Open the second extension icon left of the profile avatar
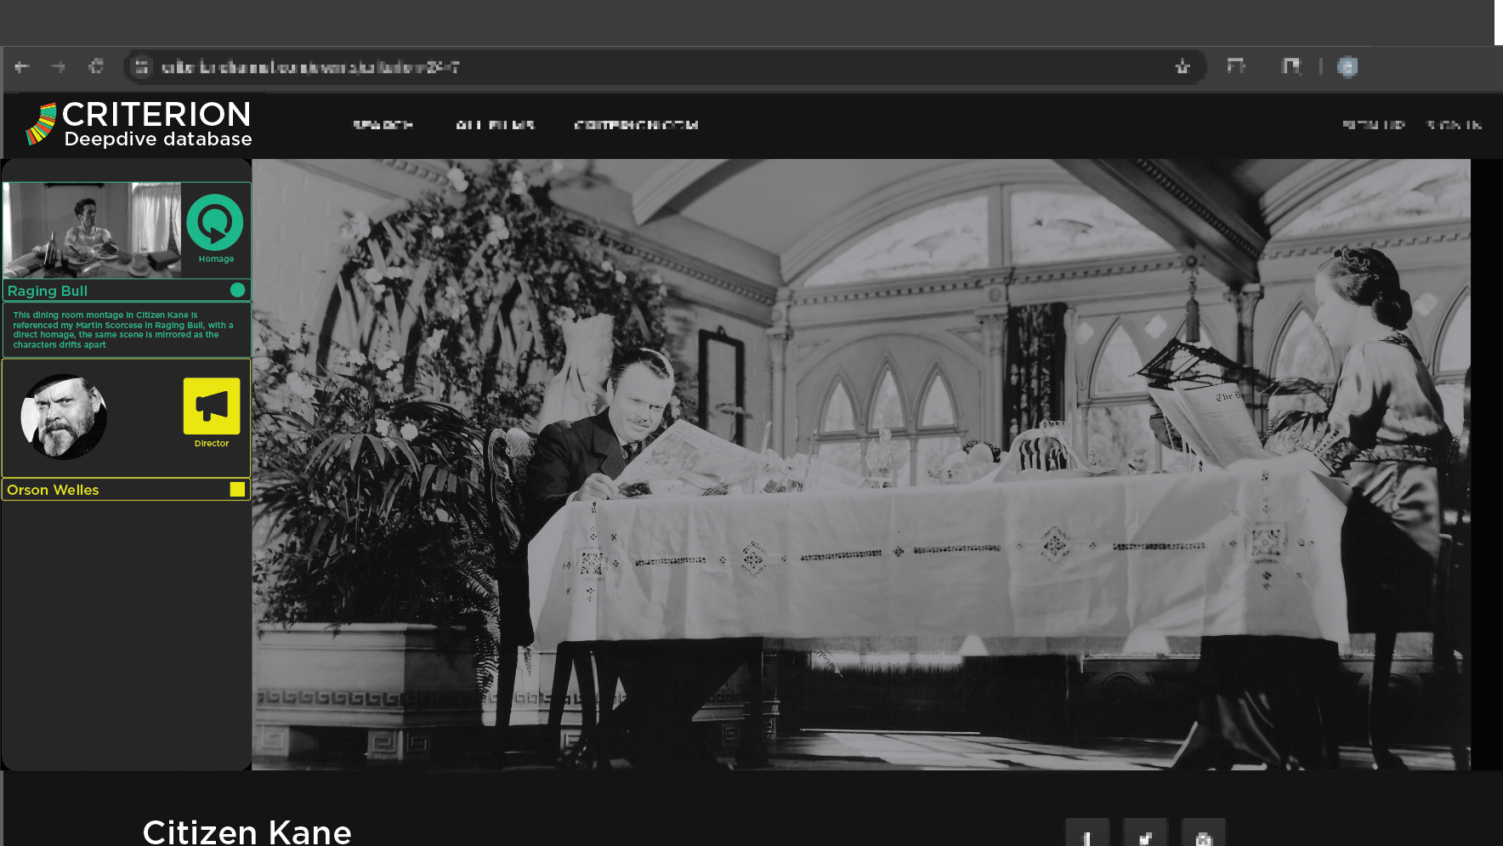1503x846 pixels. tap(1291, 66)
